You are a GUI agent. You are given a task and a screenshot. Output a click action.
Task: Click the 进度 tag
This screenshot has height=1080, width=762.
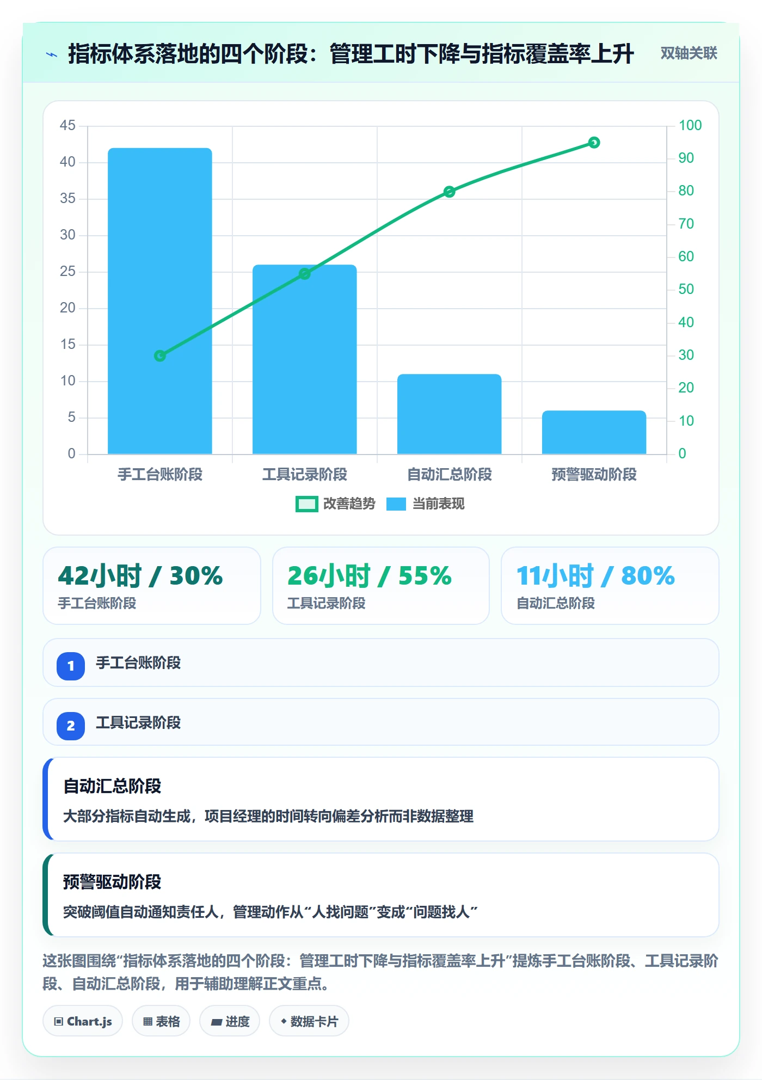[230, 1021]
